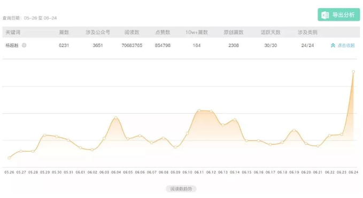This screenshot has height=198, width=363.
Task: Click the 导出分析 export button
Action: point(339,15)
